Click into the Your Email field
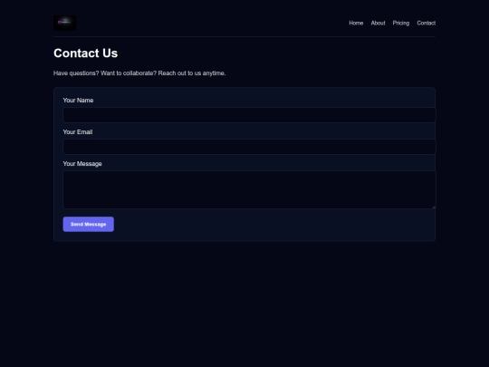The image size is (489, 367). click(x=249, y=147)
